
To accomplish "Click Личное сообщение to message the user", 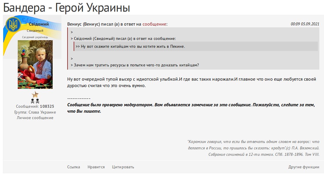I will pos(35,118).
